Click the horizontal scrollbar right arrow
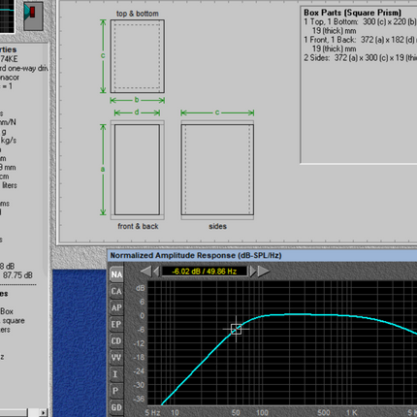This screenshot has height=417, width=417. tap(43, 413)
